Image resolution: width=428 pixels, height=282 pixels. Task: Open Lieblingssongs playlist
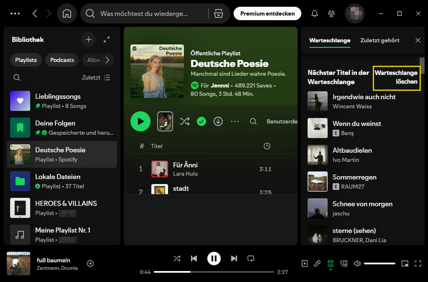click(x=62, y=101)
